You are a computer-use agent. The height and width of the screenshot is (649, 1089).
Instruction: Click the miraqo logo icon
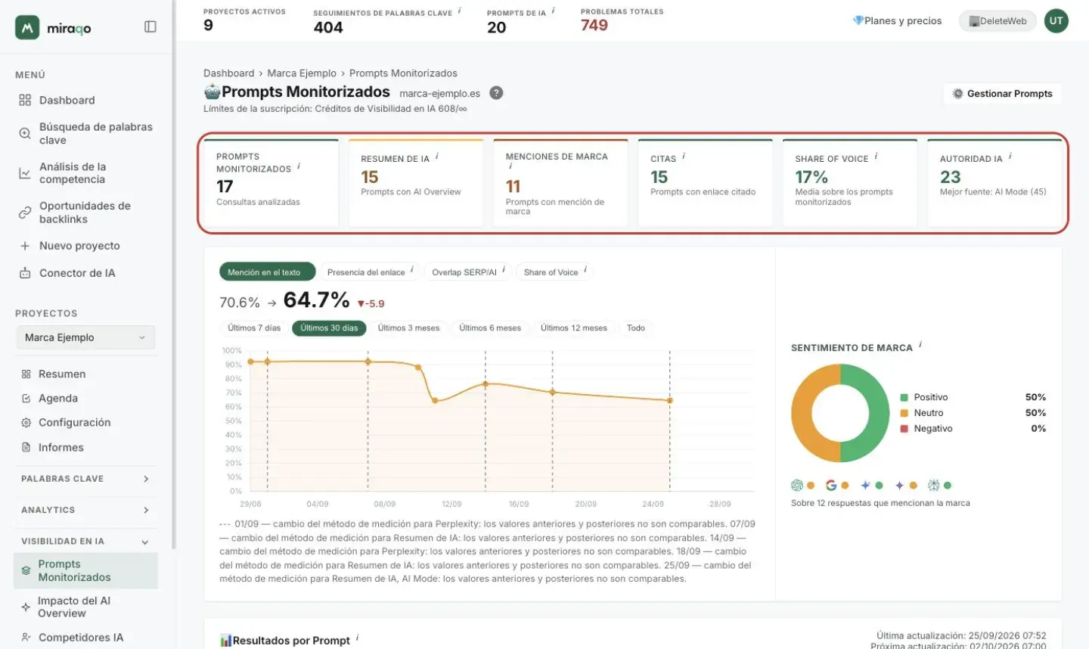pyautogui.click(x=27, y=28)
